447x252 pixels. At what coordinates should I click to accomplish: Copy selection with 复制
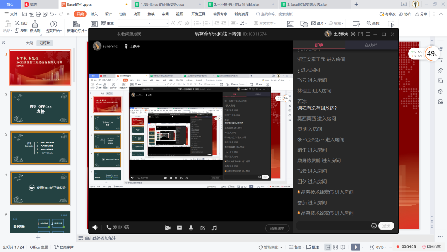(x=21, y=31)
